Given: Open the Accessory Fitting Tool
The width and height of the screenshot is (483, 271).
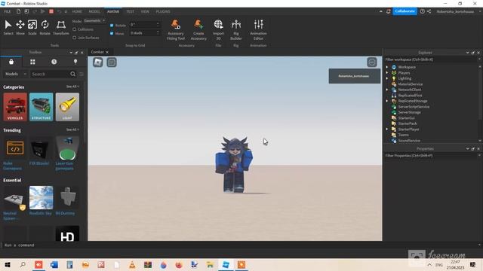Looking at the screenshot, I should tap(176, 30).
